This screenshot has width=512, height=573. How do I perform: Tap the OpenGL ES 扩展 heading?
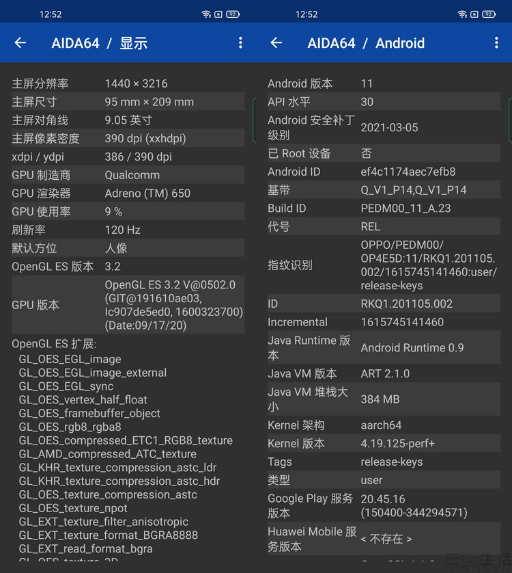pyautogui.click(x=54, y=343)
